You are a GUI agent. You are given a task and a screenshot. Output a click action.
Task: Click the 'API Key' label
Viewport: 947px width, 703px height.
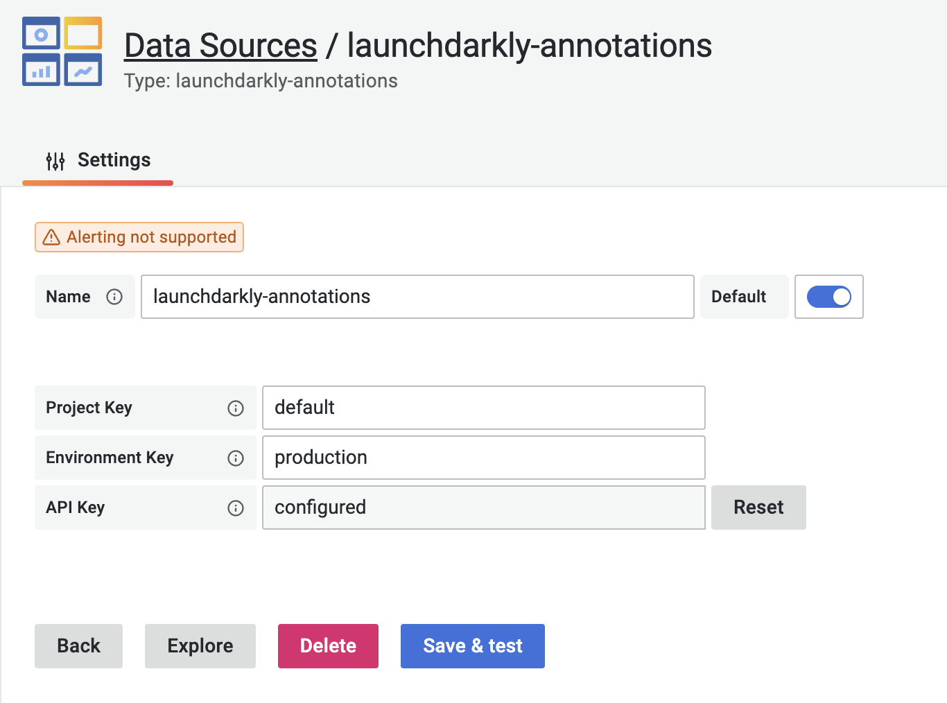[75, 507]
